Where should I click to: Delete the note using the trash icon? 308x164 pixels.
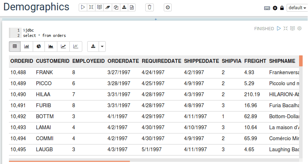(150, 7)
